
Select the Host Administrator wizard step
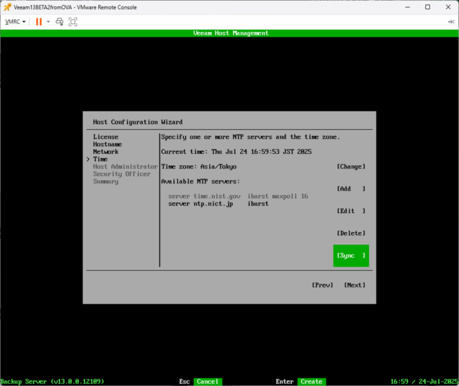(x=125, y=166)
